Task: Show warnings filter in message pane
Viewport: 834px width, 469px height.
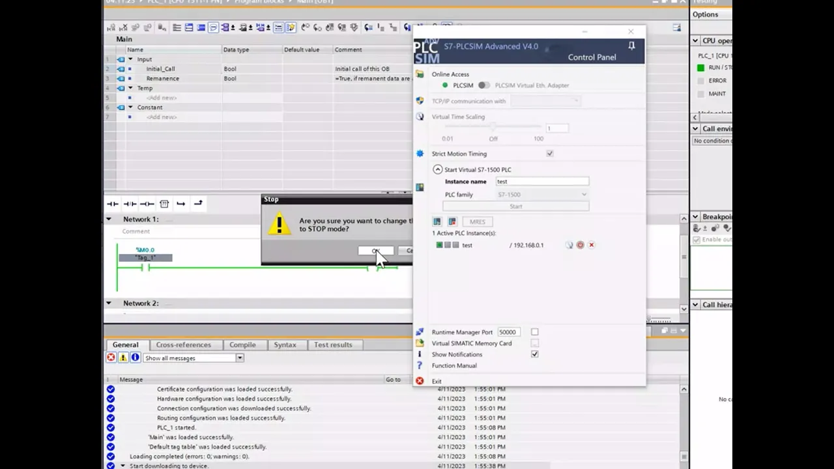Action: coord(123,358)
